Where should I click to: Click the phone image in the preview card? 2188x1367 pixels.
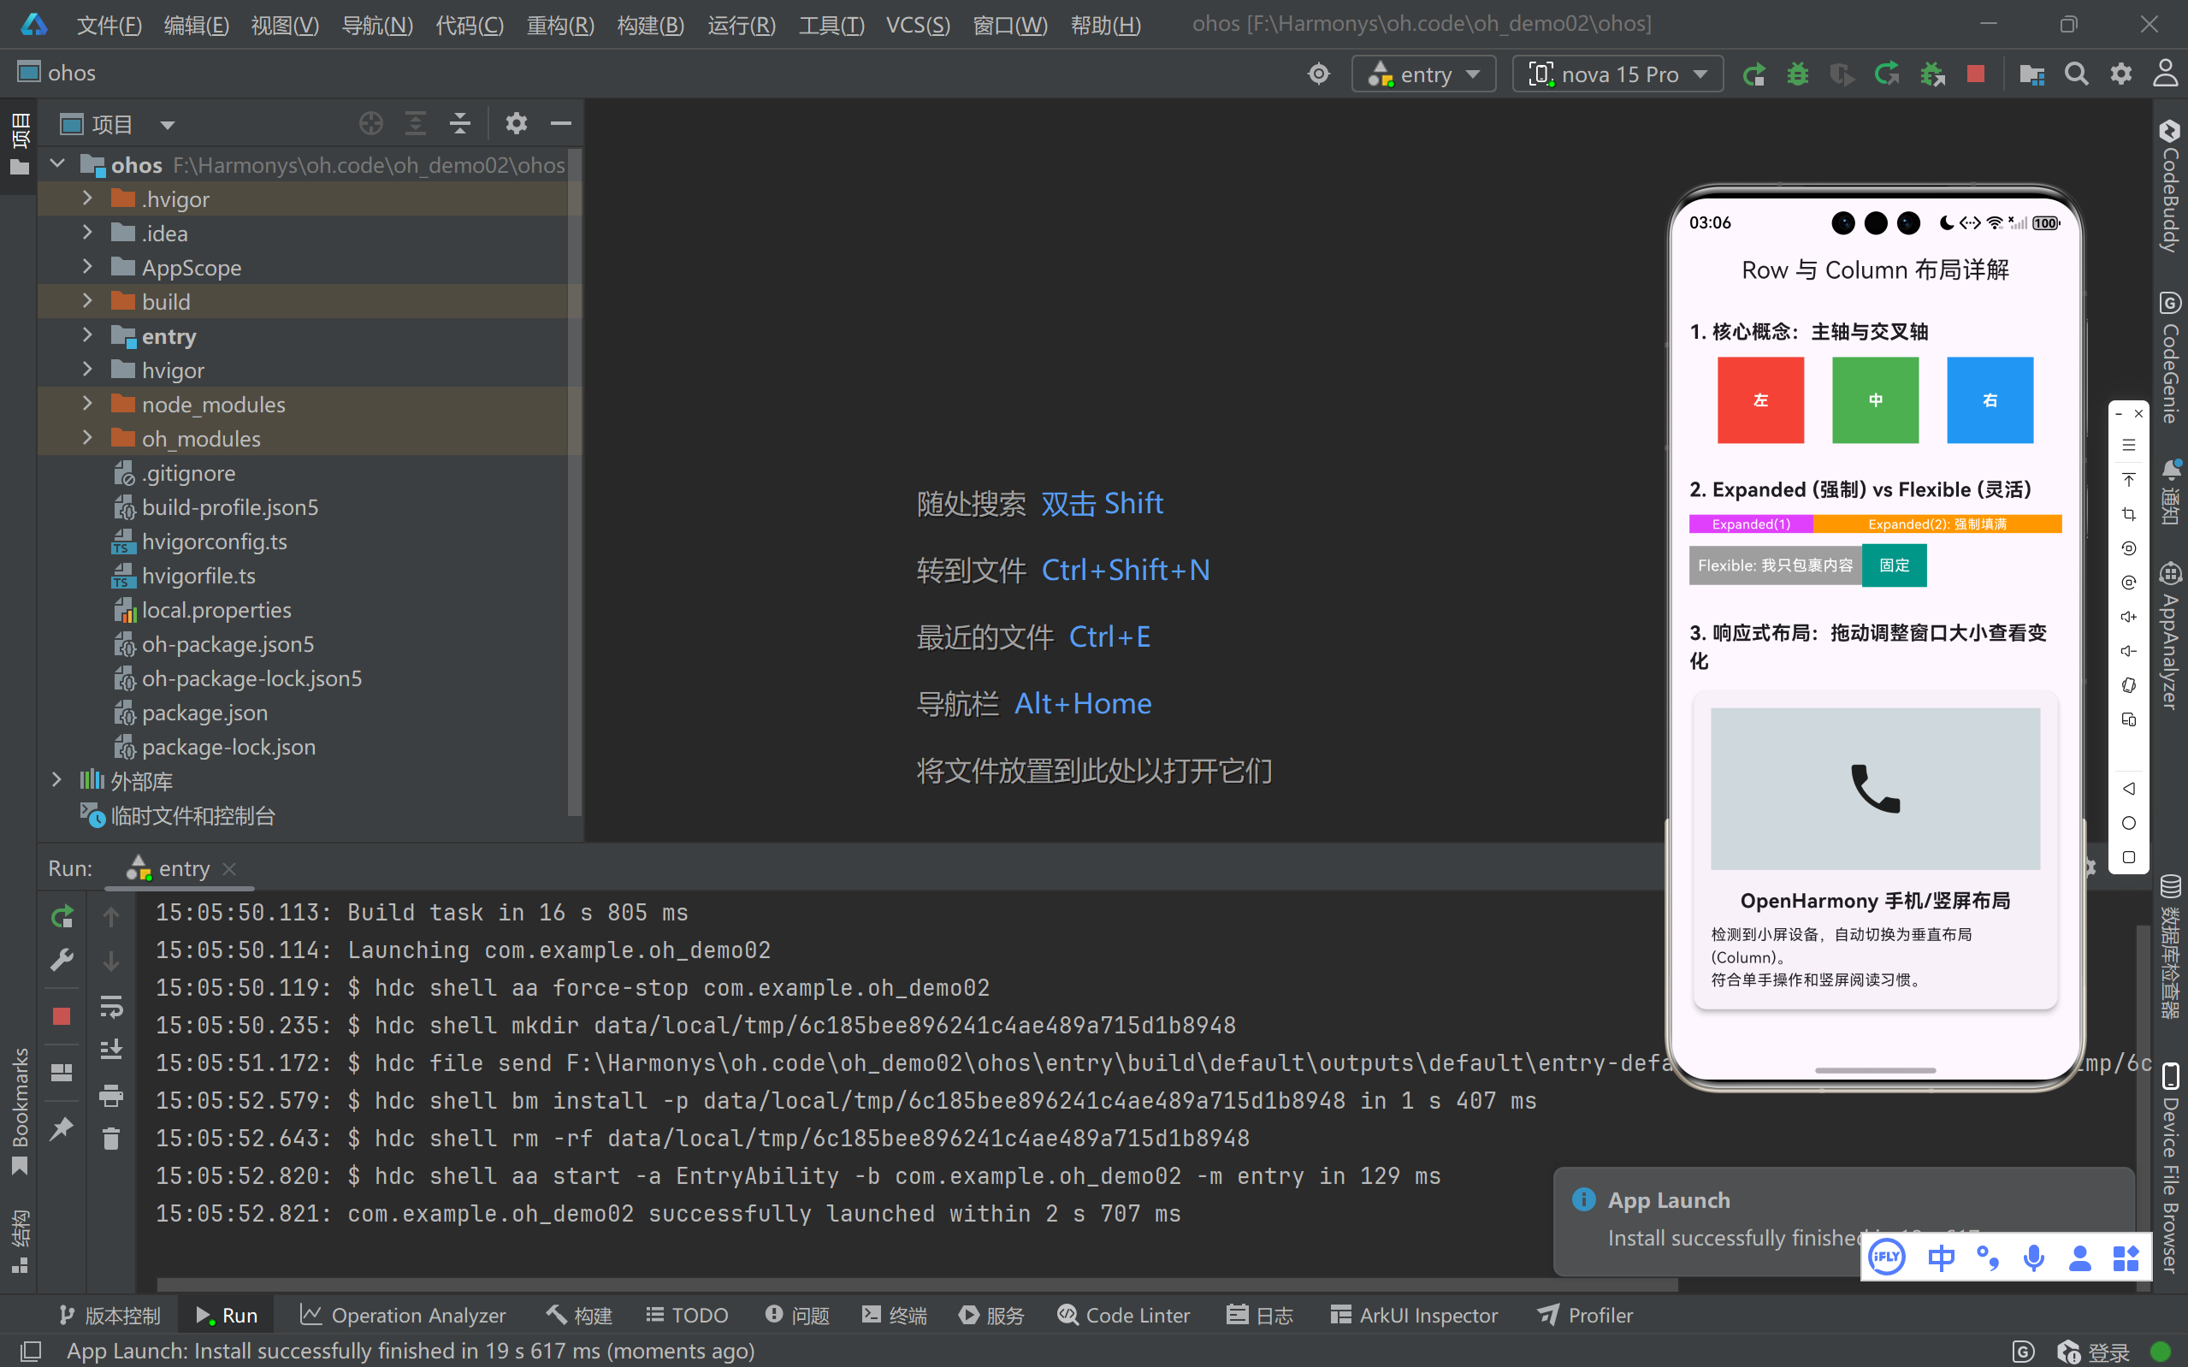coord(1874,789)
